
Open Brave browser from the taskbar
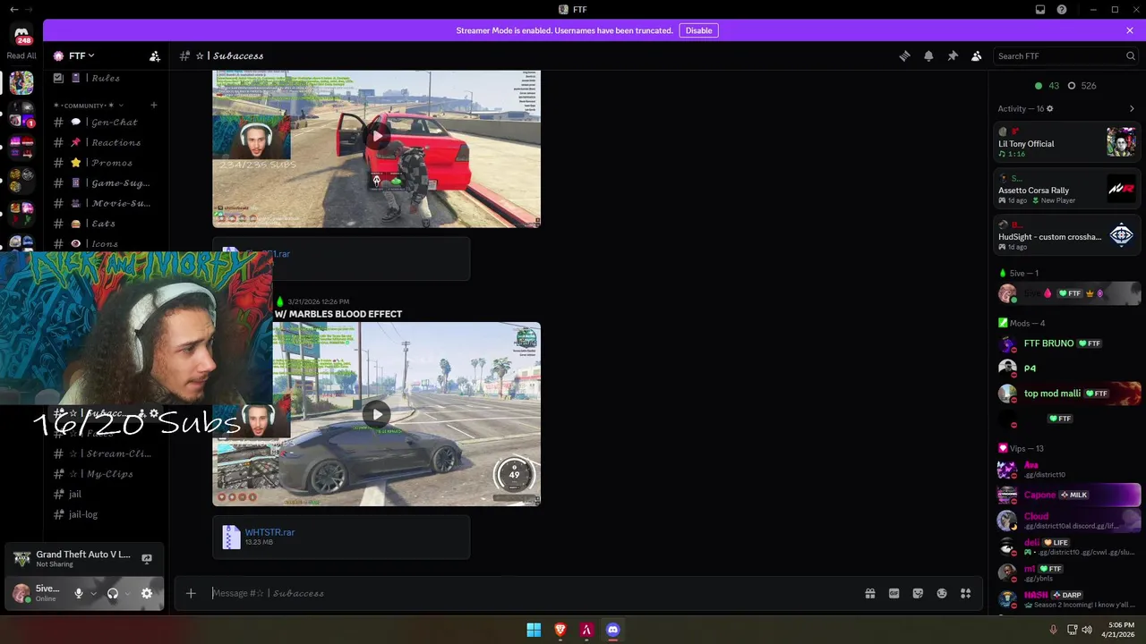(560, 630)
